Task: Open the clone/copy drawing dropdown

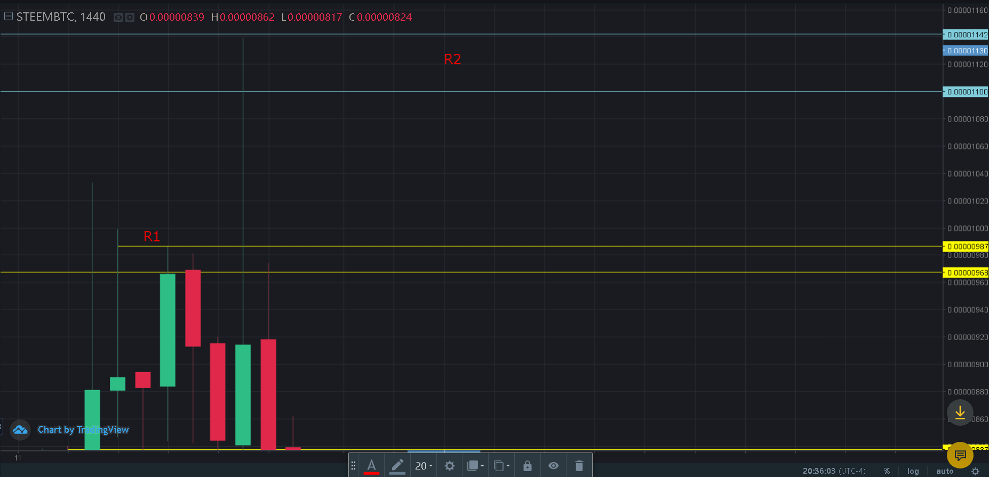Action: [501, 466]
